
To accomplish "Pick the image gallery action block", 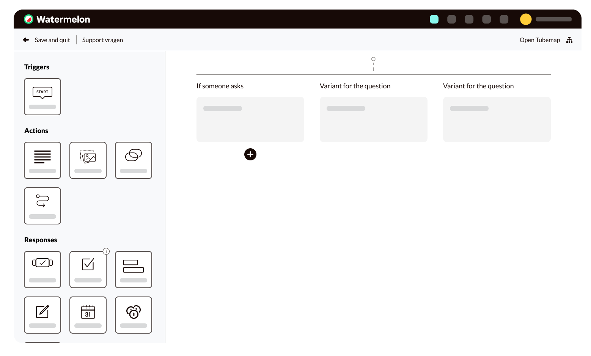I will [x=88, y=160].
